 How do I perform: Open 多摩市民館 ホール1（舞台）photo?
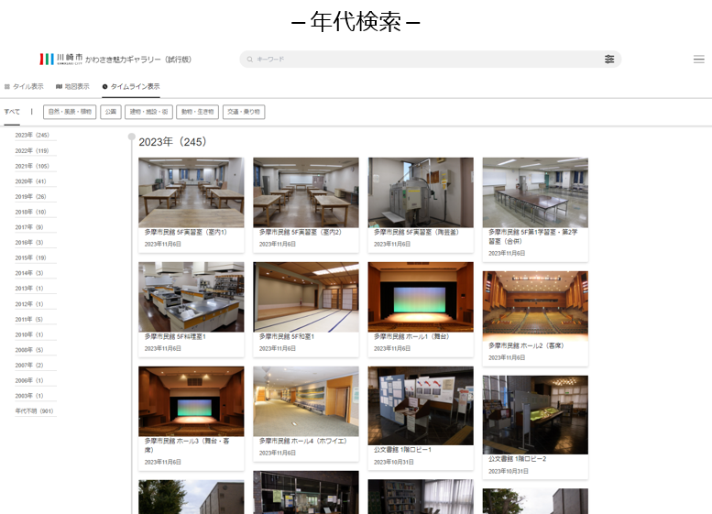[x=421, y=297]
